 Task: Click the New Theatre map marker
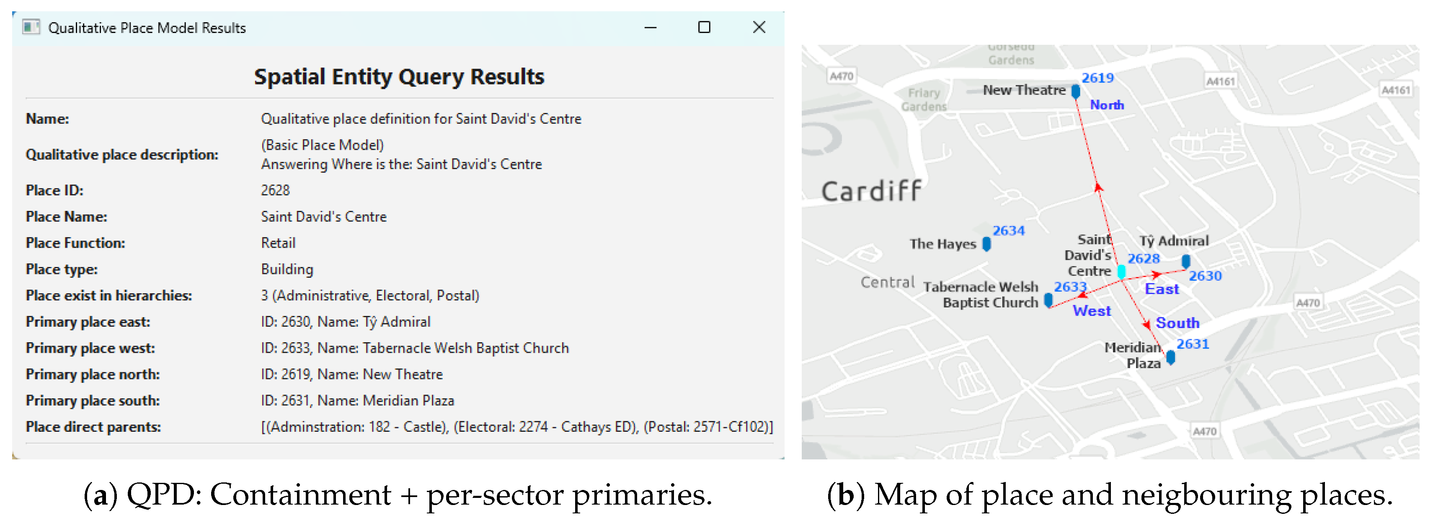coord(1076,91)
